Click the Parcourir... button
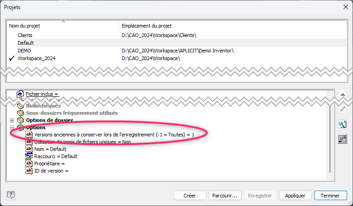This screenshot has width=353, height=206. [225, 196]
